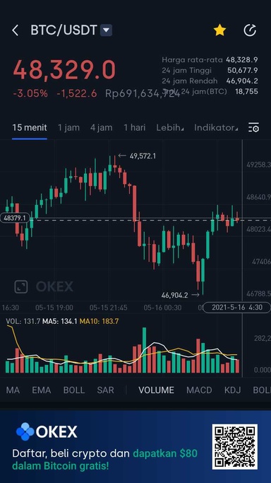
Task: Toggle the MA overlay indicator
Action: click(13, 390)
